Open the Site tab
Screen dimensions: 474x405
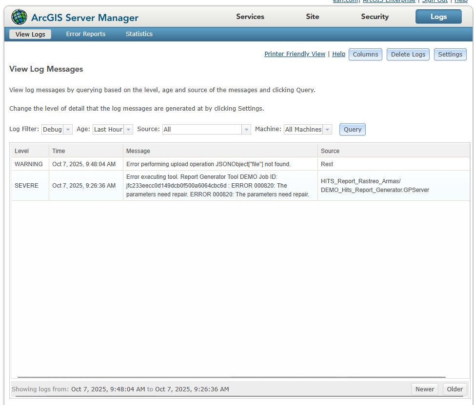pyautogui.click(x=312, y=17)
